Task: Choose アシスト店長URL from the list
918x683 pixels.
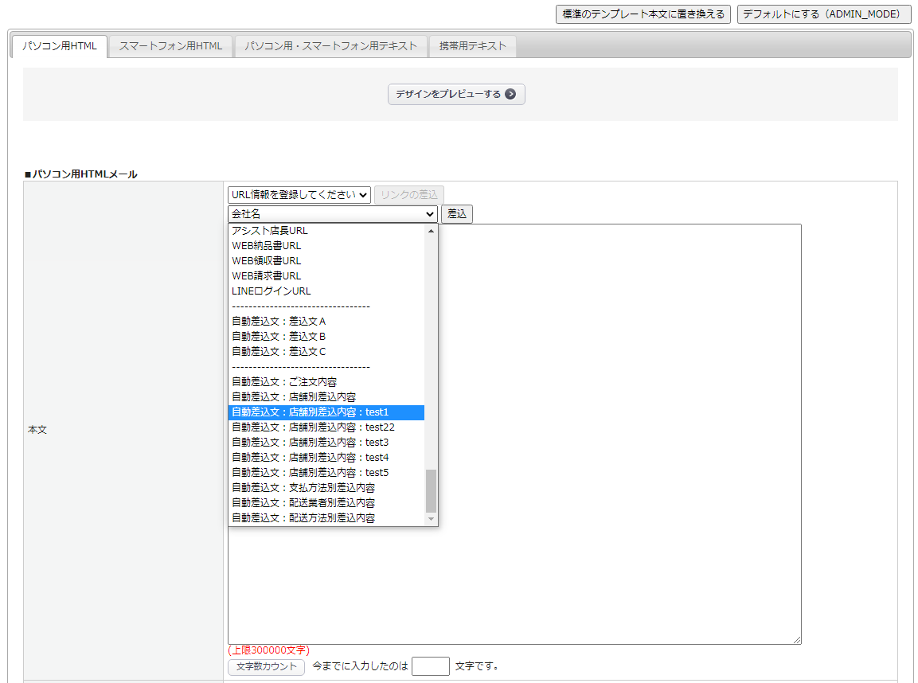Action: (x=270, y=231)
